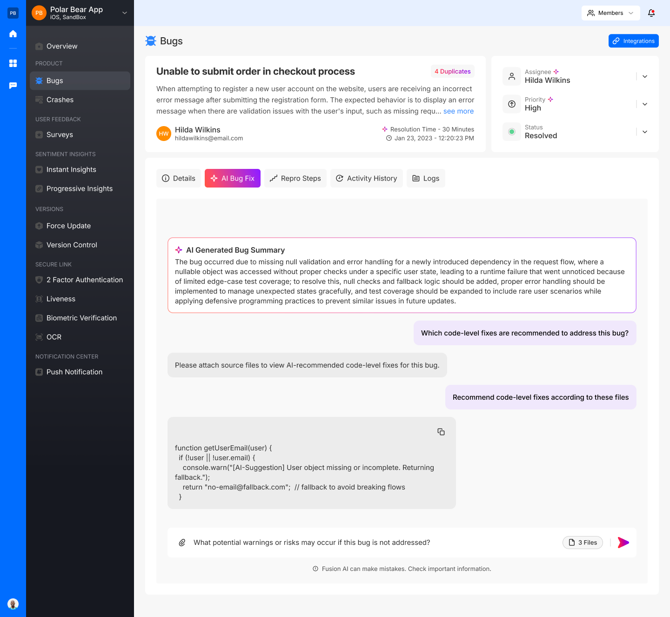Open the Activity History tab
The width and height of the screenshot is (670, 617).
click(x=366, y=178)
